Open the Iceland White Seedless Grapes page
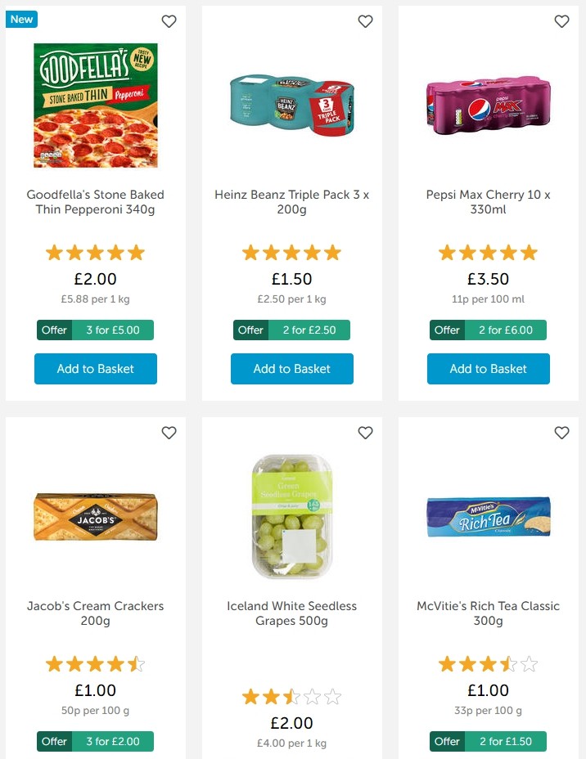Screen dimensions: 586x759 291,613
